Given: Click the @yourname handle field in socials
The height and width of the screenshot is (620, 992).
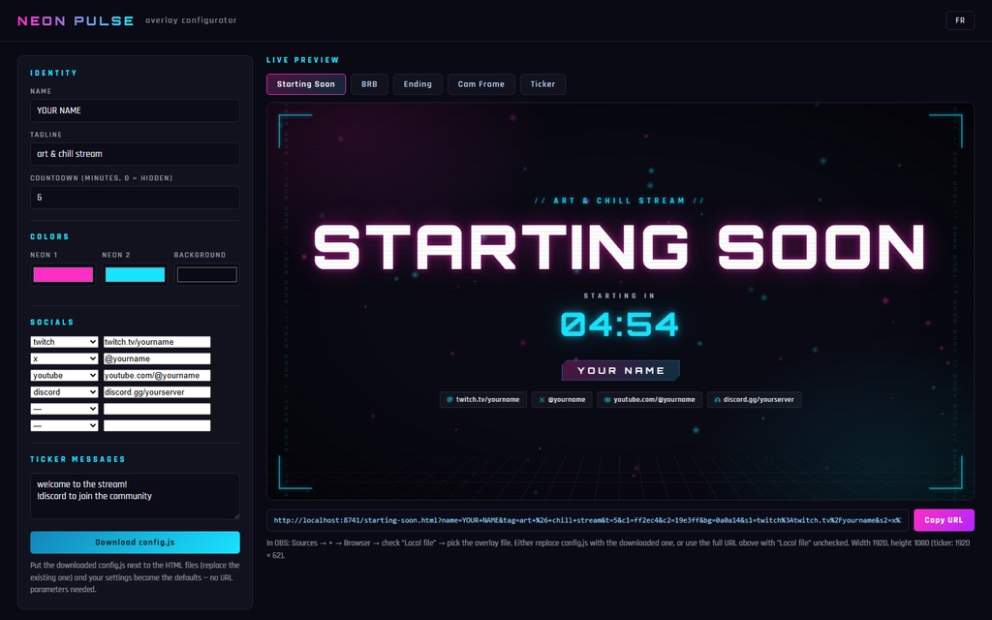Looking at the screenshot, I should click(157, 358).
